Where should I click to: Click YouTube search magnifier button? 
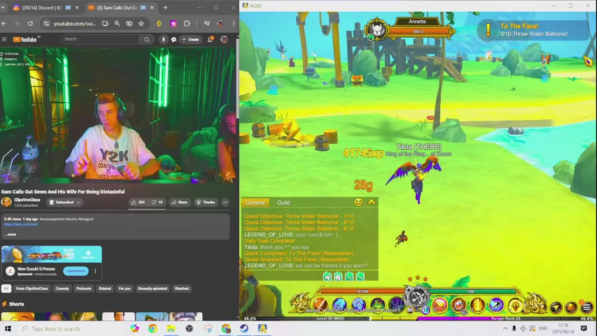pyautogui.click(x=146, y=39)
